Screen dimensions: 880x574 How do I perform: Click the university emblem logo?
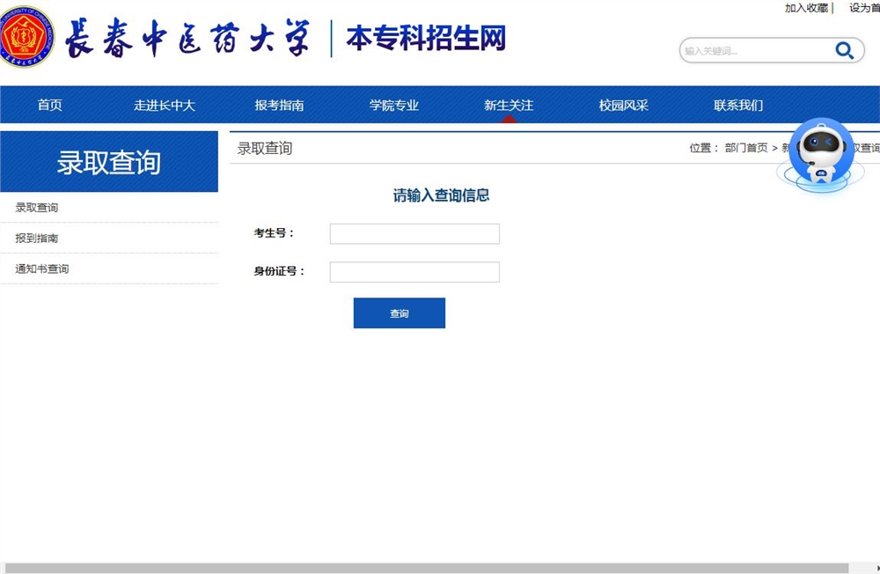point(26,37)
